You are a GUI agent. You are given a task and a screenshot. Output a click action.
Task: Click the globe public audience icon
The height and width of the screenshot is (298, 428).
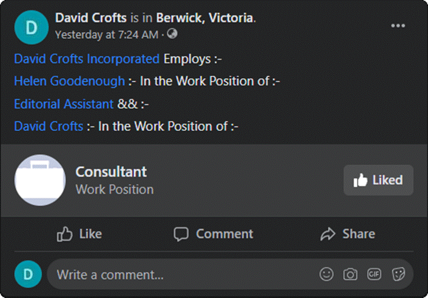pyautogui.click(x=172, y=34)
